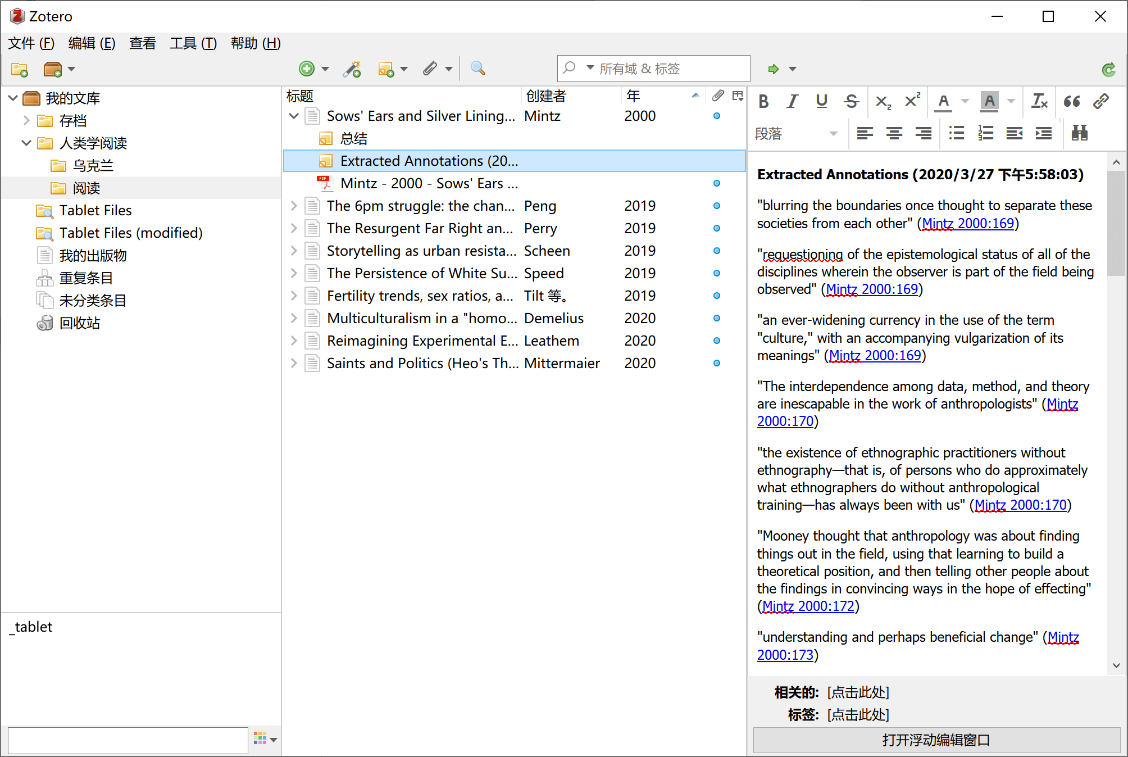Click Add Item by Identifier wand icon

click(352, 69)
